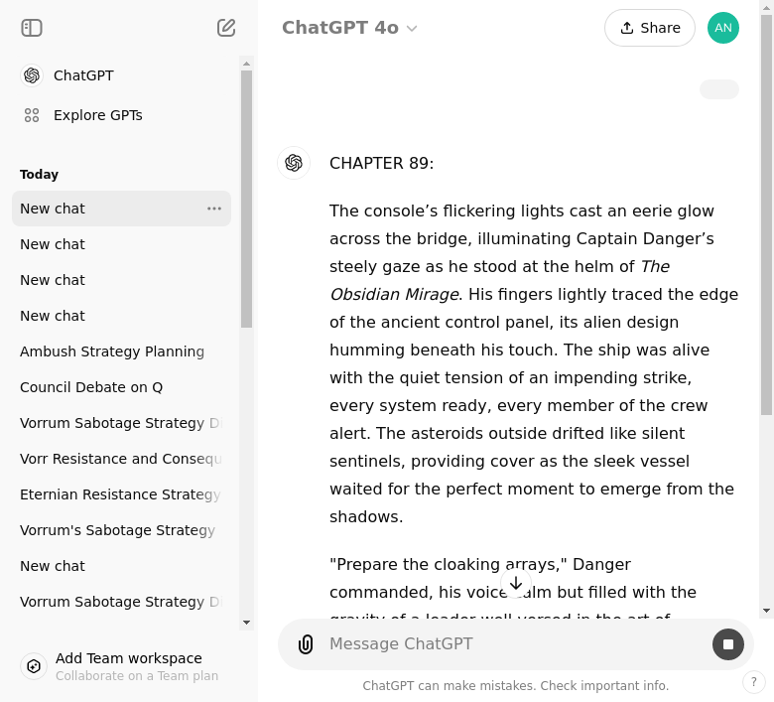
Task: Open options menu for the selected chat
Action: point(214,209)
